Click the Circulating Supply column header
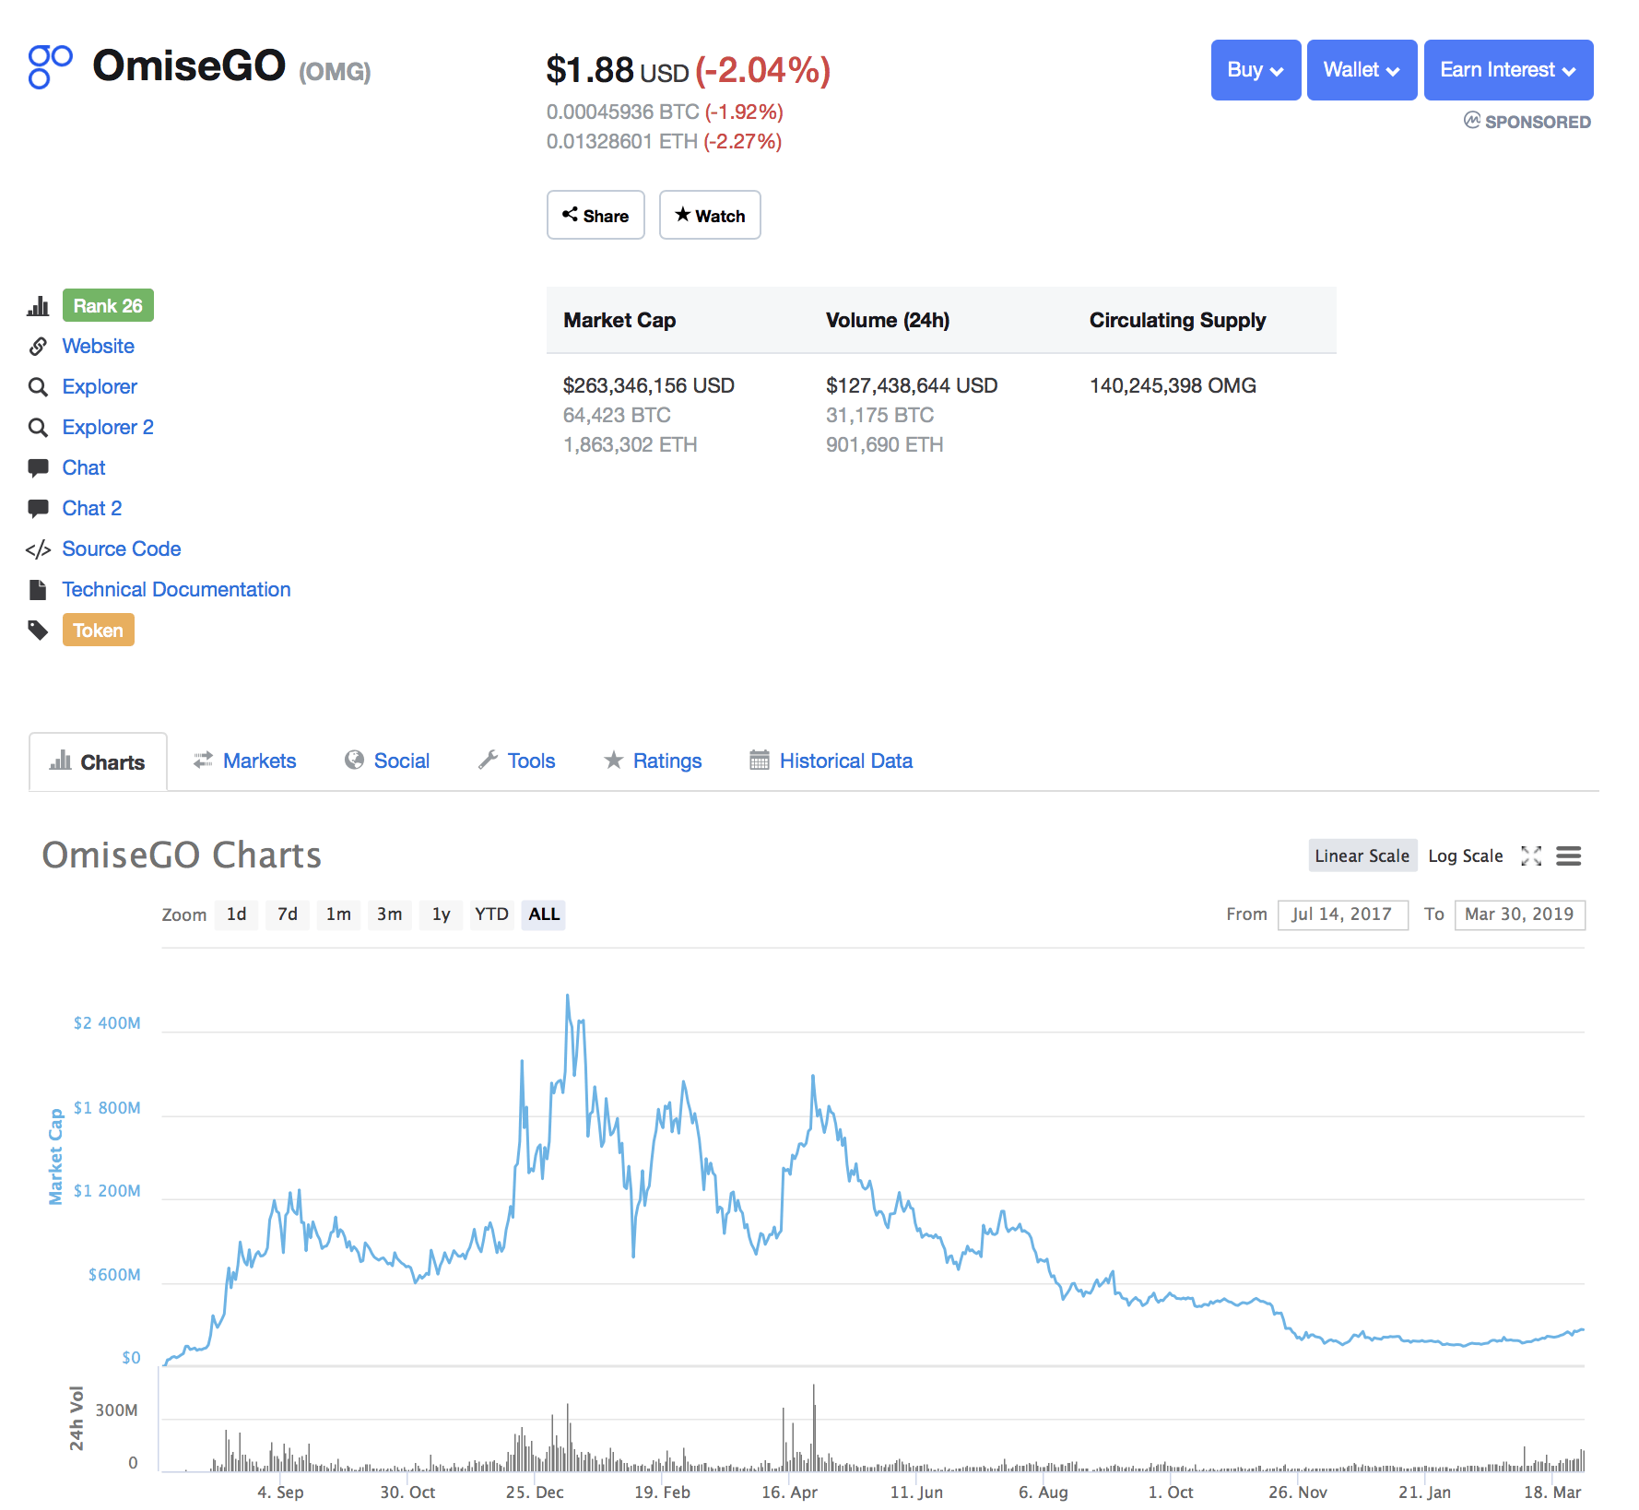Screen dimensions: 1639x1510 pyautogui.click(x=1177, y=321)
